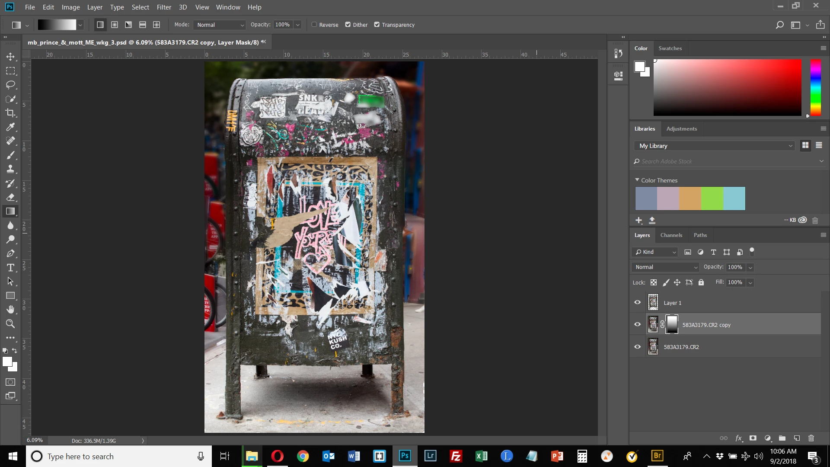
Task: Select the Horizontal Type tool
Action: [10, 268]
